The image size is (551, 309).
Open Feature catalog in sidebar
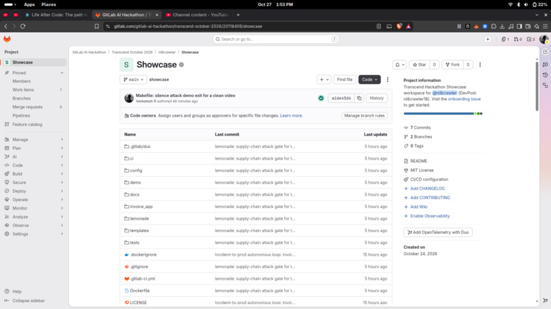[x=27, y=125]
